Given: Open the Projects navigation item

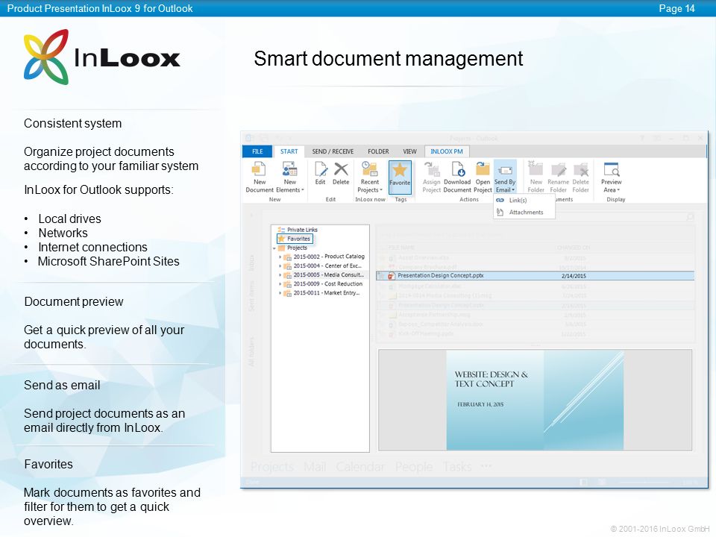Looking at the screenshot, I should (272, 467).
